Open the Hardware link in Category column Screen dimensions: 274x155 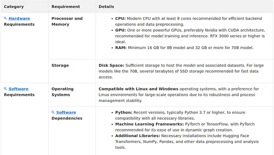(x=19, y=18)
